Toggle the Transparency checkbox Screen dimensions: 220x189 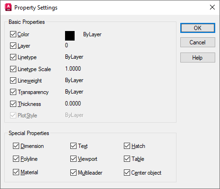[x=13, y=92]
